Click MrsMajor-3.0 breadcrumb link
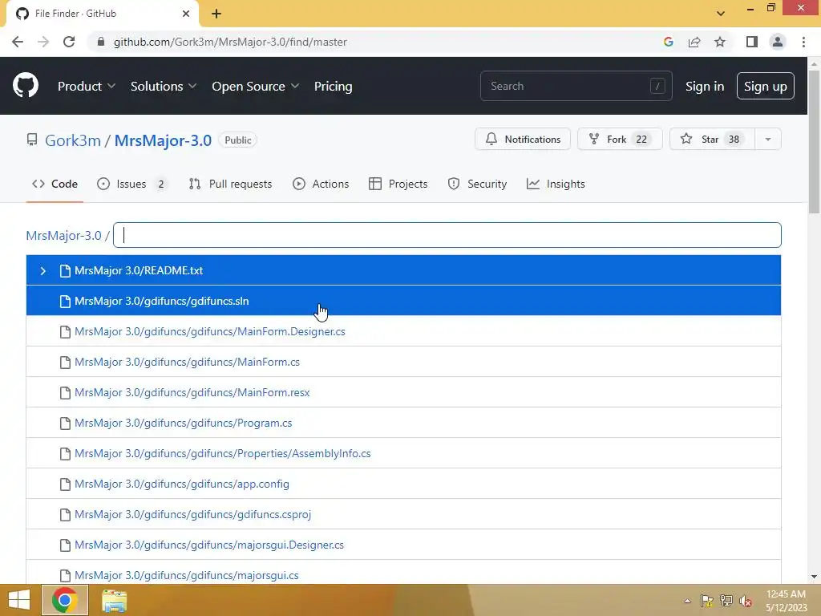This screenshot has height=616, width=821. pyautogui.click(x=64, y=235)
